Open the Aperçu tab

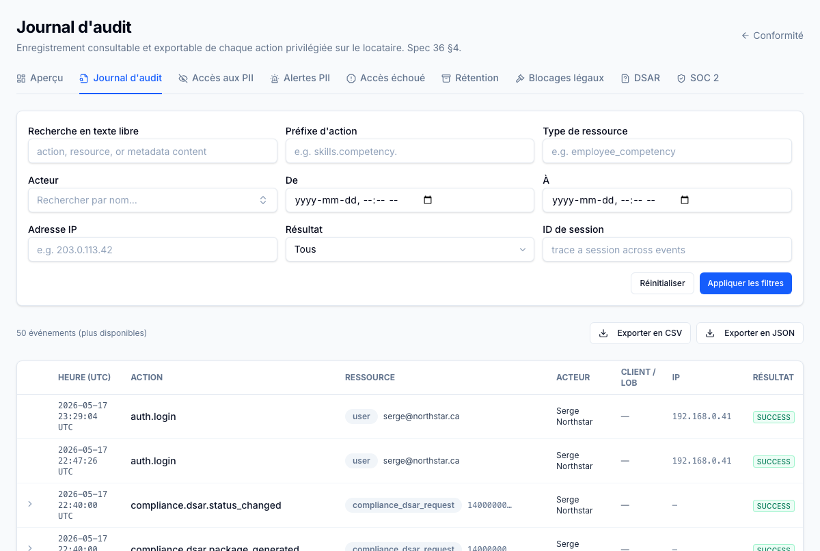coord(40,78)
